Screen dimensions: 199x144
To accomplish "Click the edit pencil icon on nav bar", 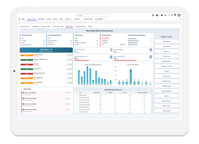I will [180, 19].
